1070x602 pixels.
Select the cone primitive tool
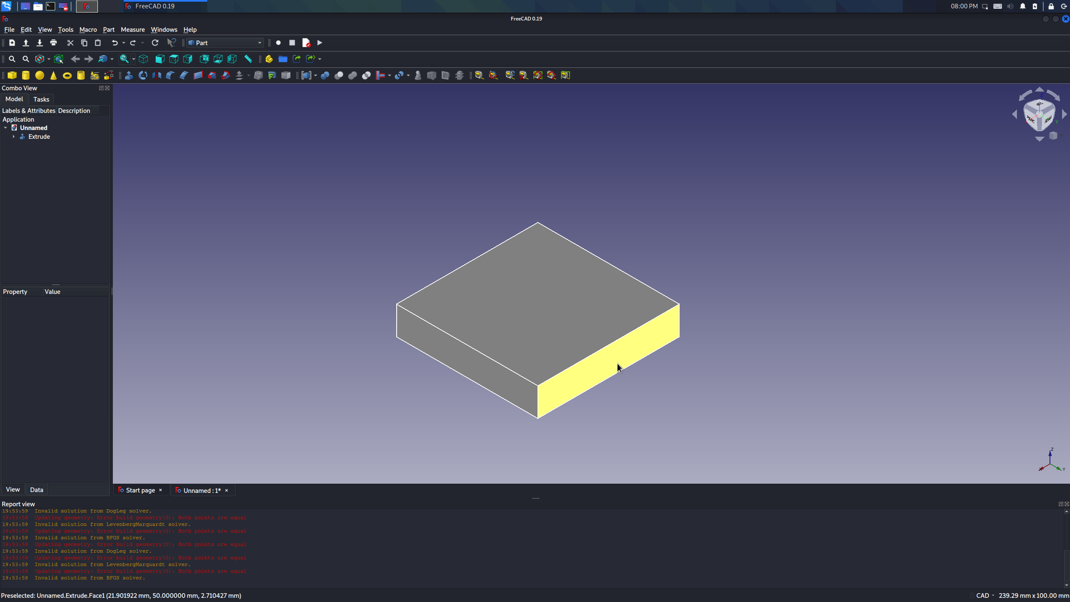click(x=53, y=75)
